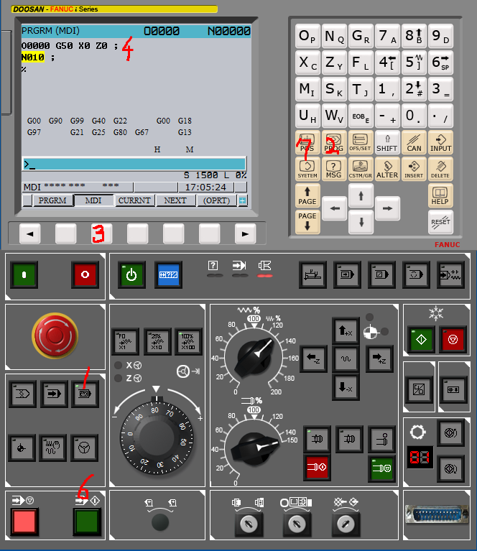Click the highlighted N010 block
The image size is (477, 551).
(x=33, y=57)
